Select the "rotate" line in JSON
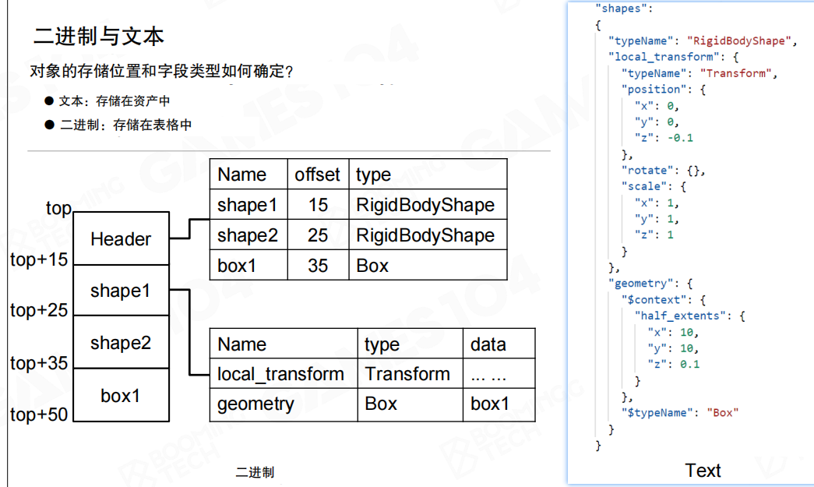Screen dimensions: 814x487 pos(662,170)
